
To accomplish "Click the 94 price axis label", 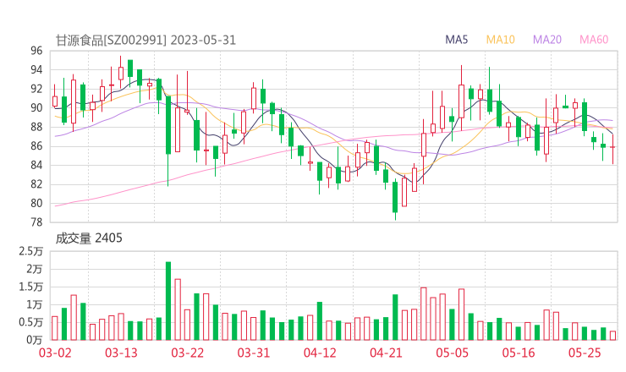I will click(36, 70).
